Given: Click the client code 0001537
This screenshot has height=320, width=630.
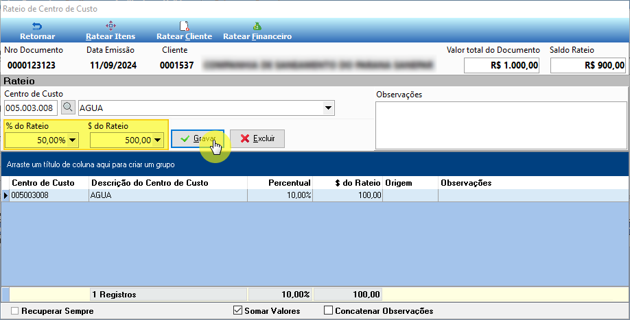Looking at the screenshot, I should coord(177,65).
